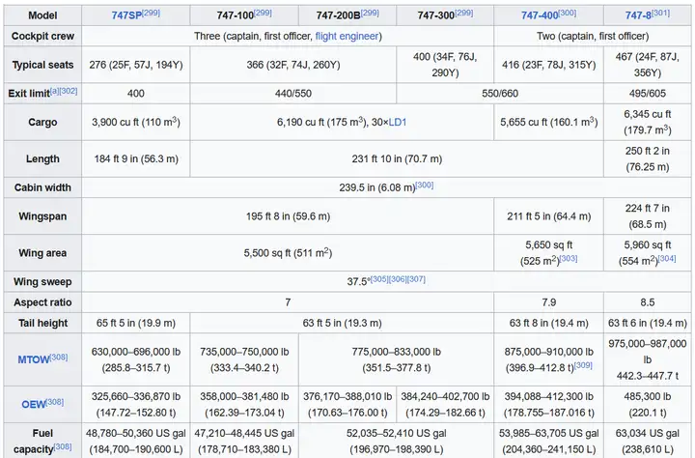The height and width of the screenshot is (458, 695).
Task: Open citation 308 beside MTOW
Action: coord(59,358)
